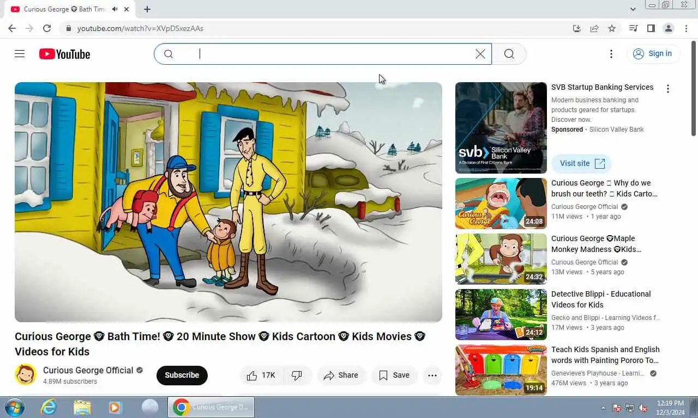Open Curious George Official channel name link

pos(88,370)
